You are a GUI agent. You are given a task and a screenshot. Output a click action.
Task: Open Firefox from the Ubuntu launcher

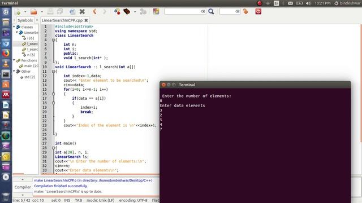pyautogui.click(x=6, y=54)
